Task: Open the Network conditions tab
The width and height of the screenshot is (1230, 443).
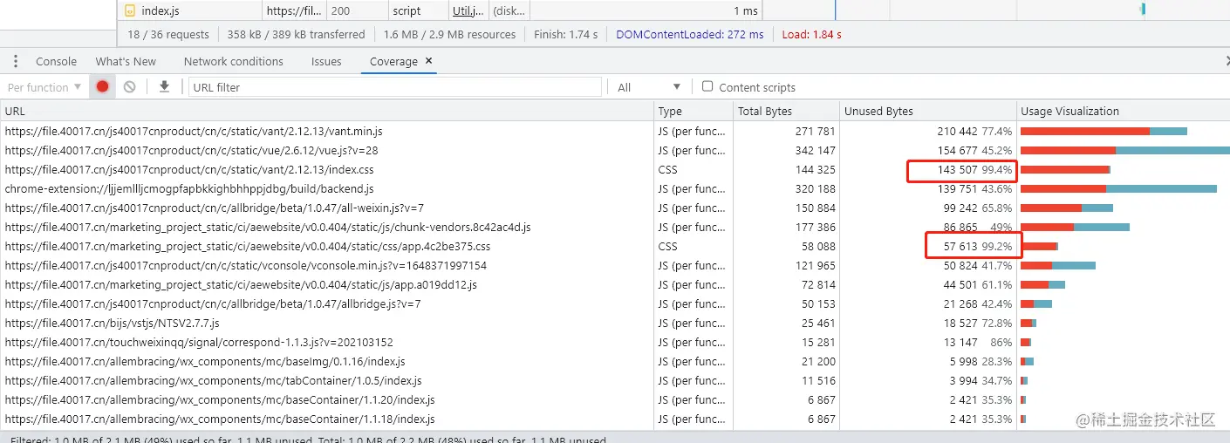Action: click(233, 61)
